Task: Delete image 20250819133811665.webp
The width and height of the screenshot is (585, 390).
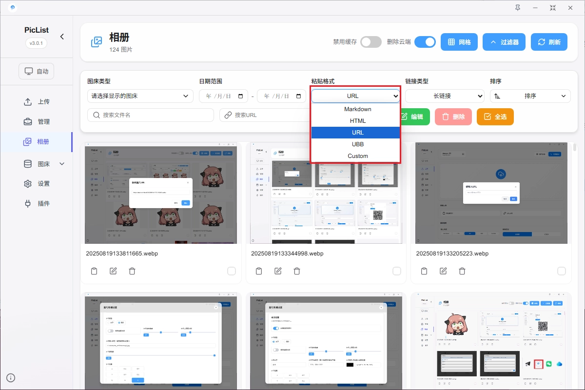Action: (x=132, y=271)
